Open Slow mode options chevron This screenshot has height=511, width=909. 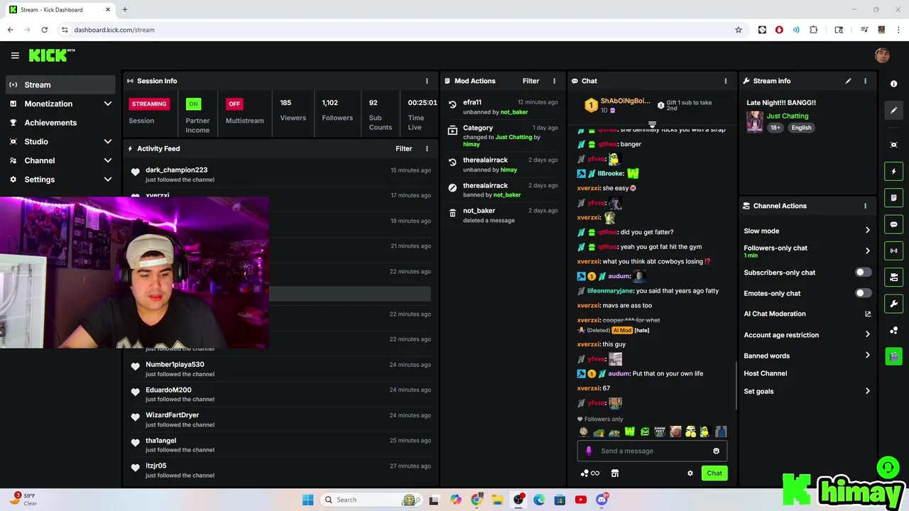pos(867,231)
